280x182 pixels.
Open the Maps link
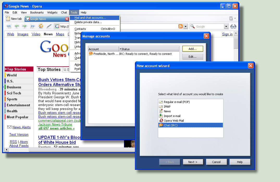pos(60,34)
